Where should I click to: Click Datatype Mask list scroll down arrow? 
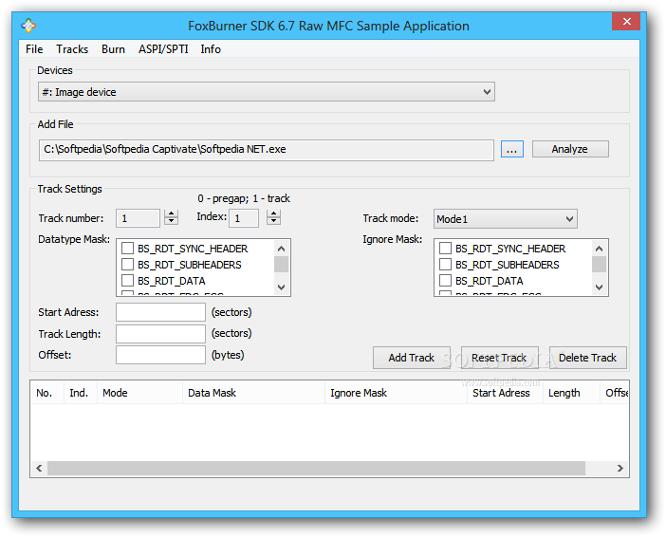coord(281,287)
